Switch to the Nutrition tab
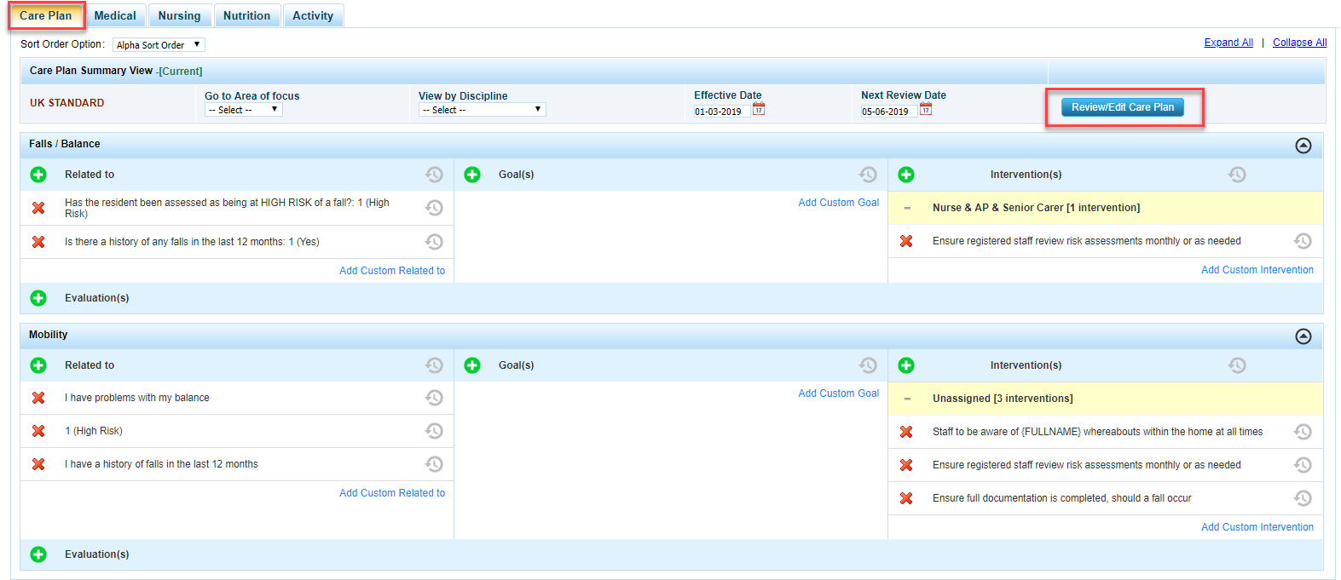The image size is (1341, 580). (x=246, y=15)
